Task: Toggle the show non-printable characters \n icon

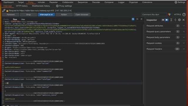Action: (x=137, y=19)
